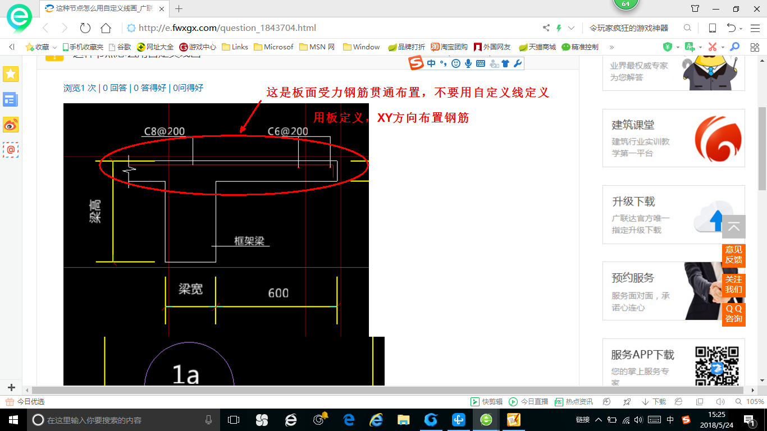Click the Sogou voice input microphone
767x431 pixels.
click(x=468, y=63)
